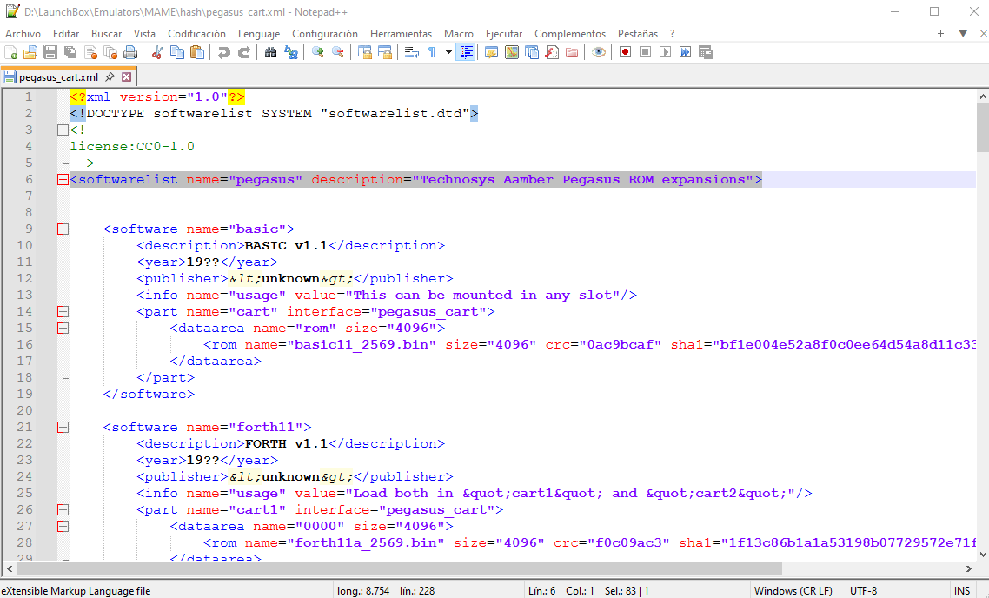Click the vertical scrollbar down arrow
Image resolution: width=989 pixels, height=598 pixels.
click(983, 555)
